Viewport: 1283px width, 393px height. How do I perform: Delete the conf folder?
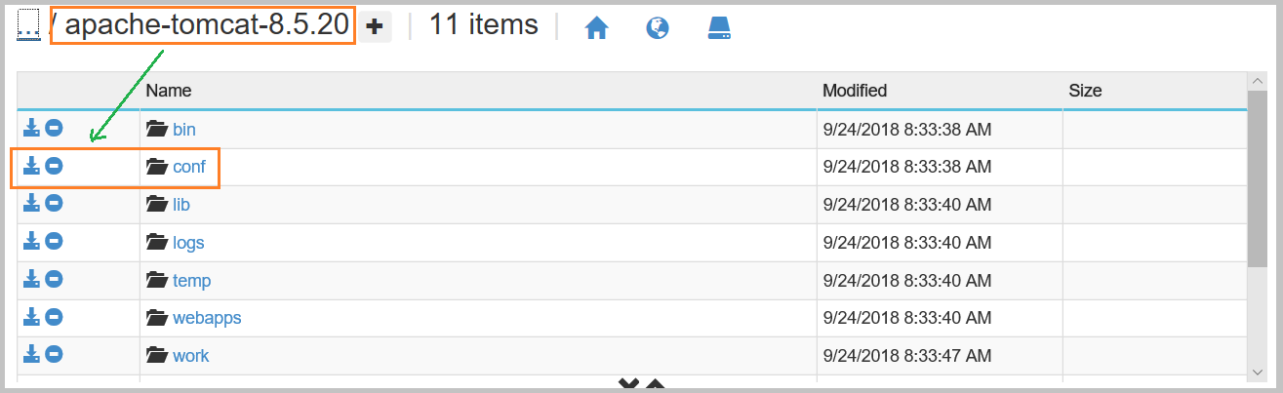point(55,166)
